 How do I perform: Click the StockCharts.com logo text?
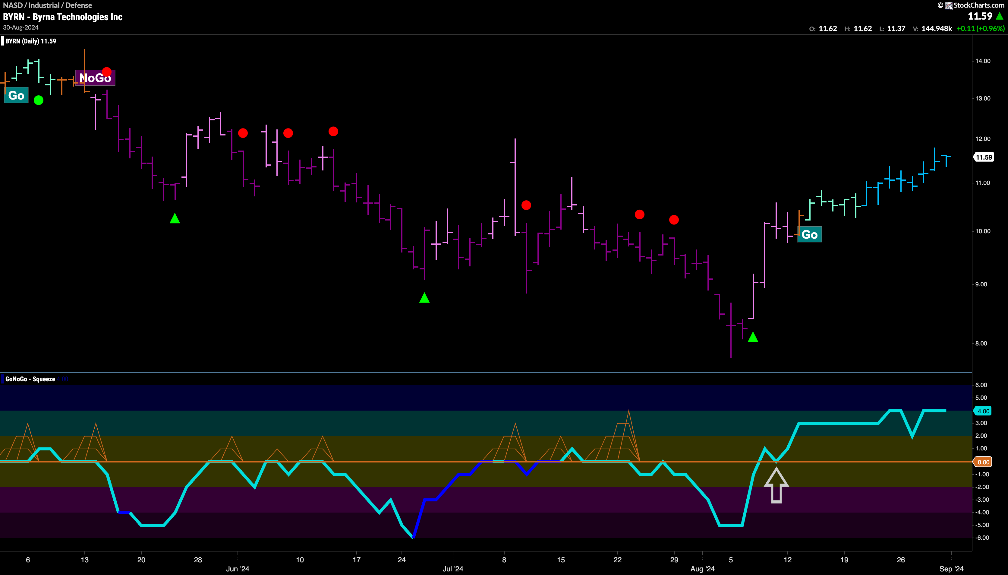click(979, 5)
